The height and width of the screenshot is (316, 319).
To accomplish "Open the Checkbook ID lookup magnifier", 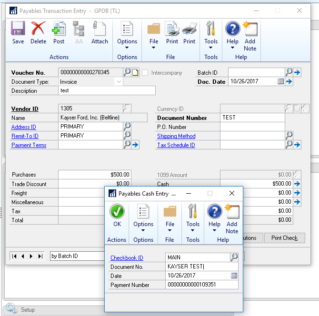I will (x=234, y=257).
